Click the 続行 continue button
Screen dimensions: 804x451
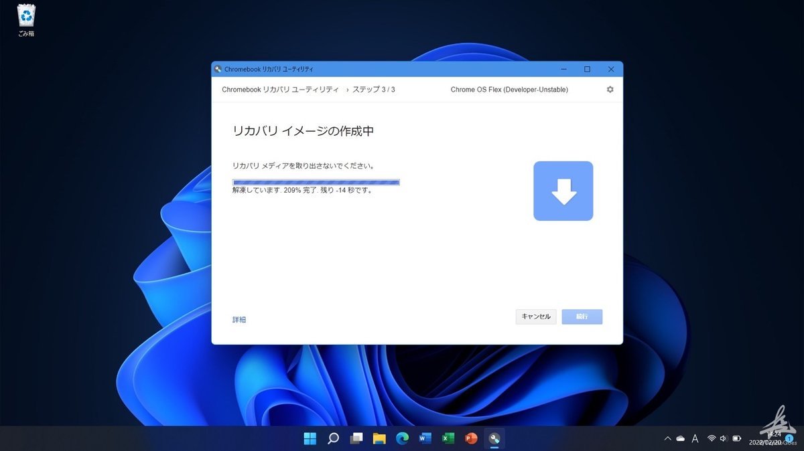coord(582,317)
